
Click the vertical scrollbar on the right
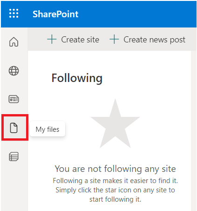tap(194, 130)
